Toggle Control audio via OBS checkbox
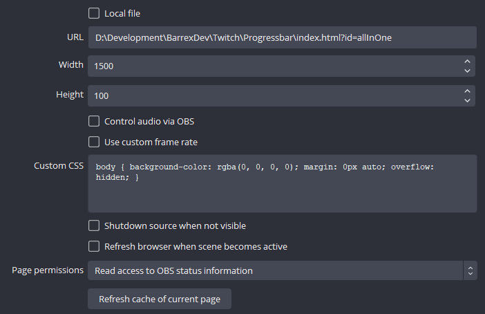 [94, 121]
